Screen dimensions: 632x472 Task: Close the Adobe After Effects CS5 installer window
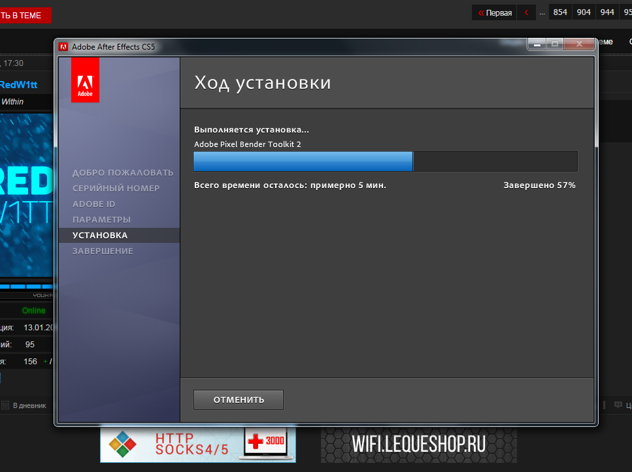579,44
